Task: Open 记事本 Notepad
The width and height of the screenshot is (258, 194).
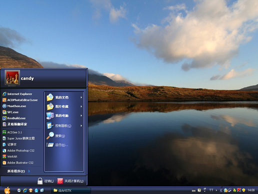Action: [9, 144]
